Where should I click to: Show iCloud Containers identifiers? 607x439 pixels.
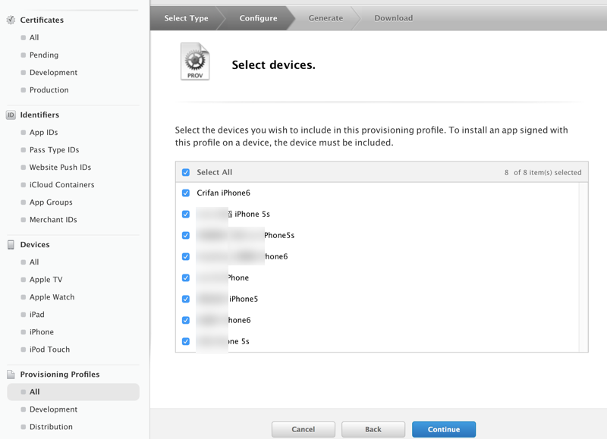(61, 185)
